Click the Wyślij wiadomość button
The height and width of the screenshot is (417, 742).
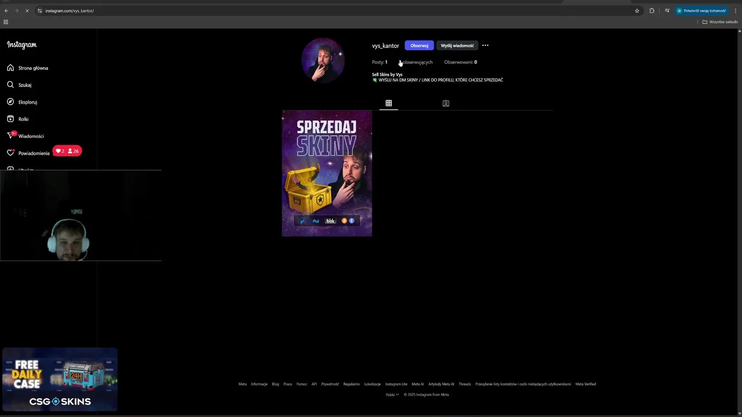coord(457,45)
